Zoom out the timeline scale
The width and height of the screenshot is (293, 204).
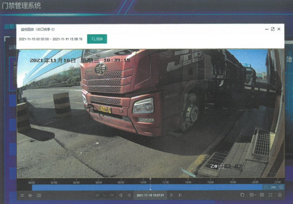coord(266,187)
